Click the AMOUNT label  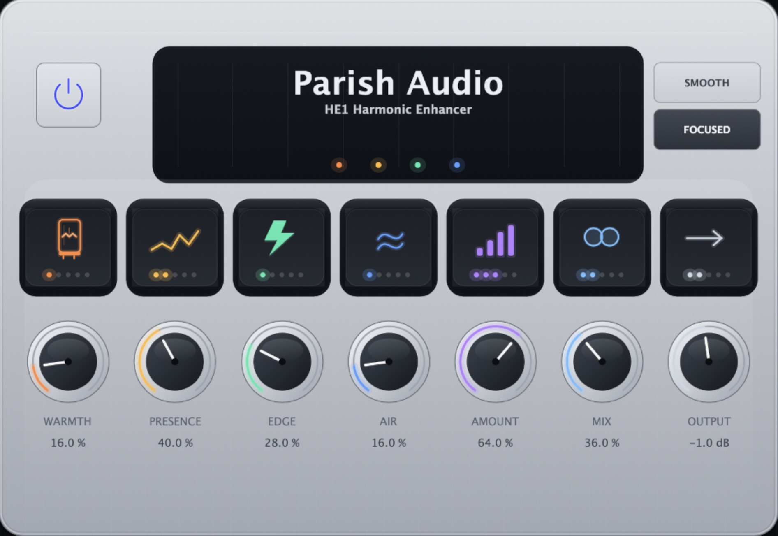pos(495,421)
